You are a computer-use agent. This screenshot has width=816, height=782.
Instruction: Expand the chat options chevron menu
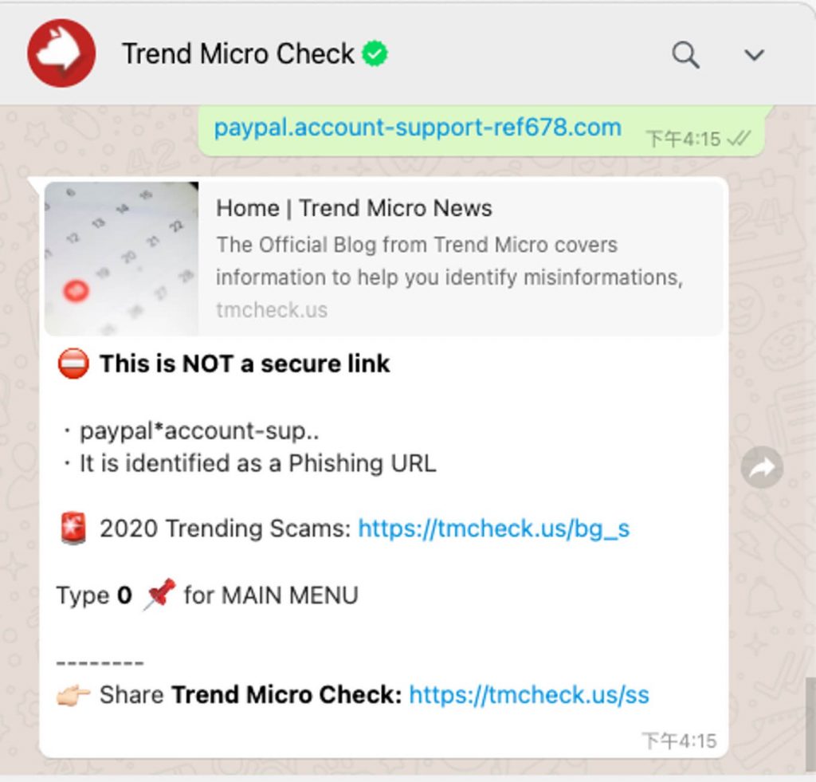click(x=754, y=55)
